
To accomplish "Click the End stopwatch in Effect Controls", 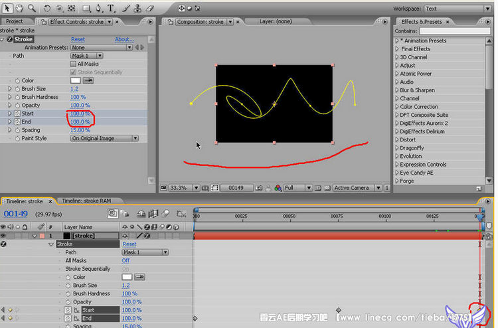I will tap(17, 122).
